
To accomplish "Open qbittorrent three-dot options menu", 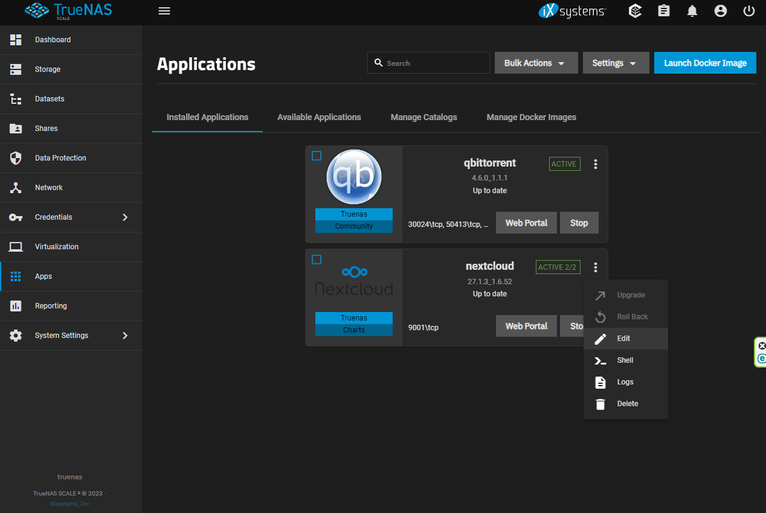I will pos(596,164).
